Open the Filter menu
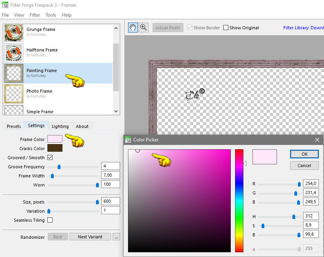Screen dimensions: 324x257 click(35, 15)
